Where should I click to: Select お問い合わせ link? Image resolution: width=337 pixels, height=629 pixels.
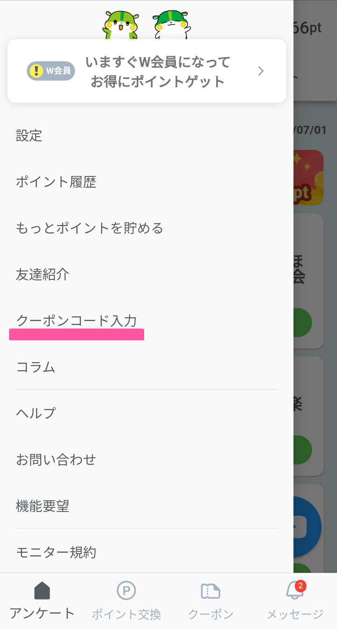pyautogui.click(x=56, y=460)
